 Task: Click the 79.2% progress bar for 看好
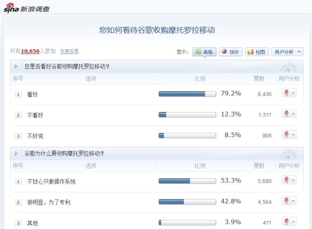[x=187, y=94]
